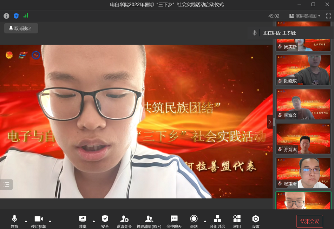Check the green network signal bars icon

(x=26, y=16)
